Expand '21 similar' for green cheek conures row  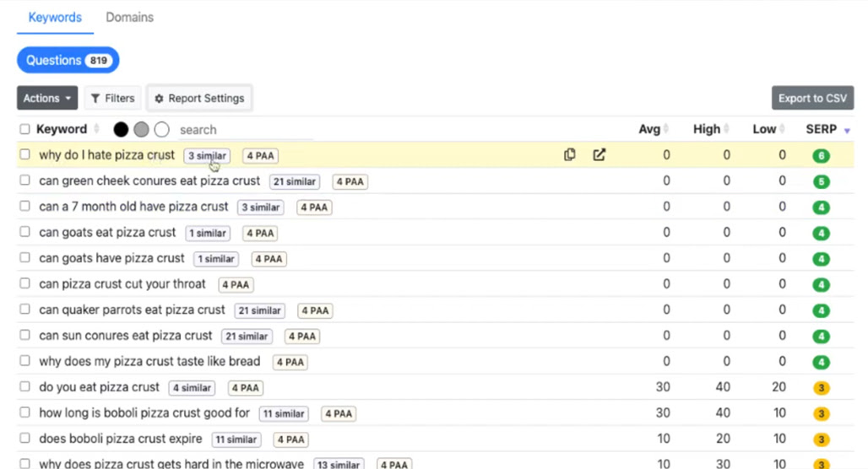coord(295,181)
